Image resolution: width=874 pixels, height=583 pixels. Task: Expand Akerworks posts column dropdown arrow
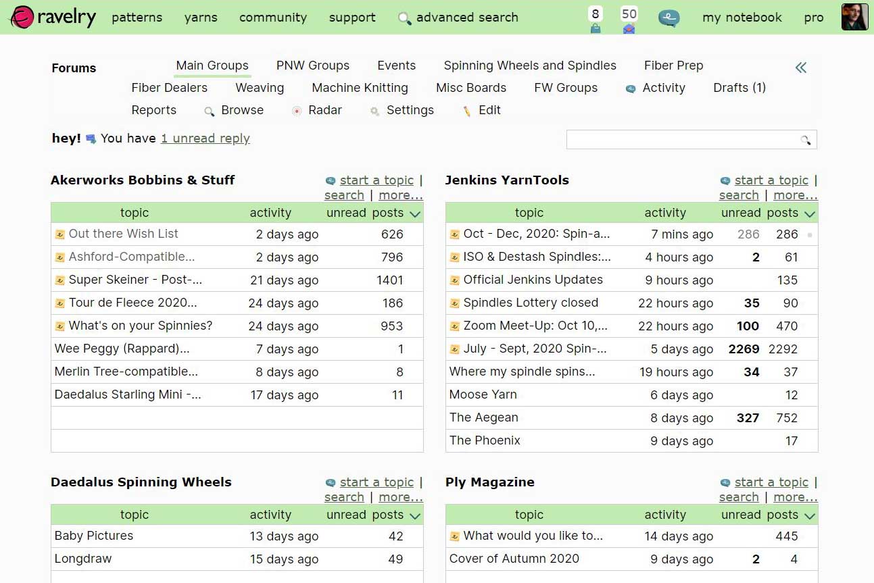[x=415, y=213]
